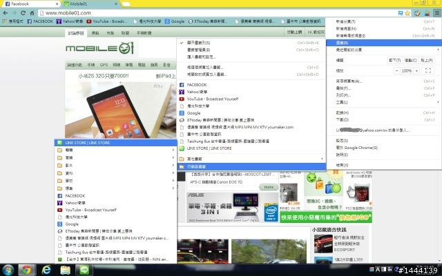Click the yahoo.com.tw sign-in menu entry

pos(384,130)
